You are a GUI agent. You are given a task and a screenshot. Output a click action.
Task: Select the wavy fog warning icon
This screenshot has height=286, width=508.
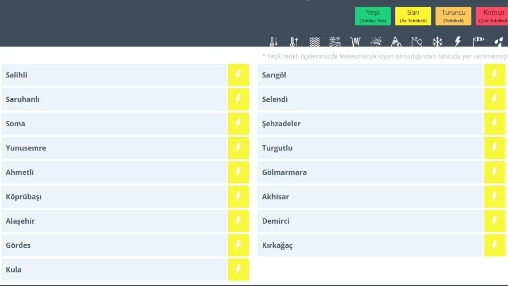(x=315, y=42)
